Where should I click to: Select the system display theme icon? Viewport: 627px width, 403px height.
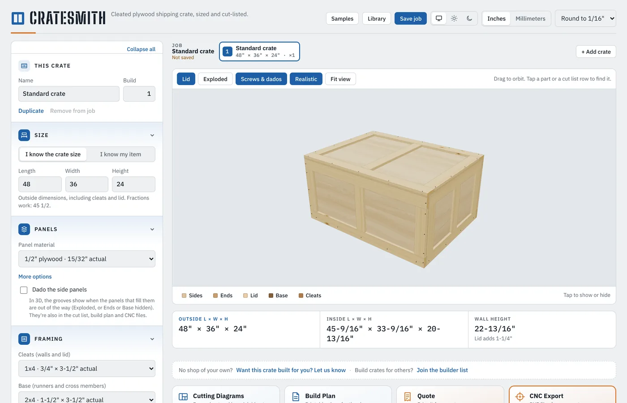pos(439,18)
